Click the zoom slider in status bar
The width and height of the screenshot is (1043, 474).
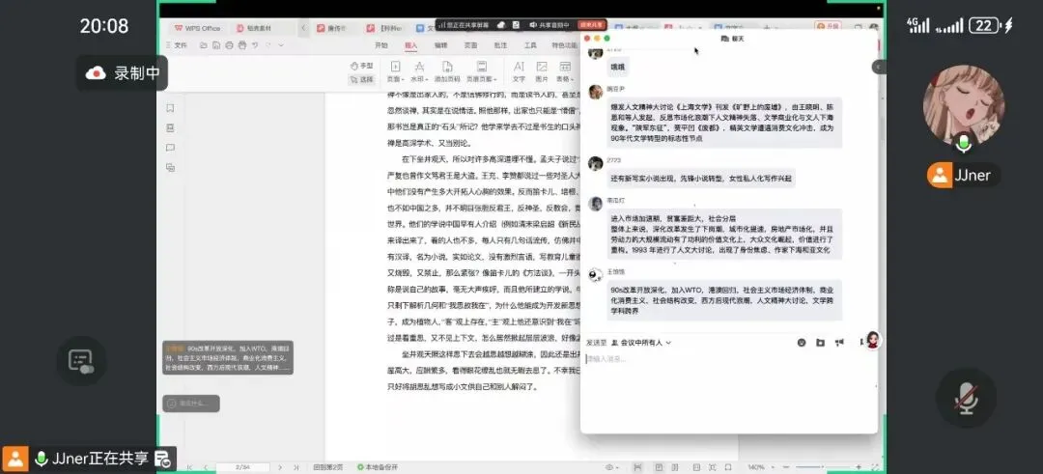(822, 467)
